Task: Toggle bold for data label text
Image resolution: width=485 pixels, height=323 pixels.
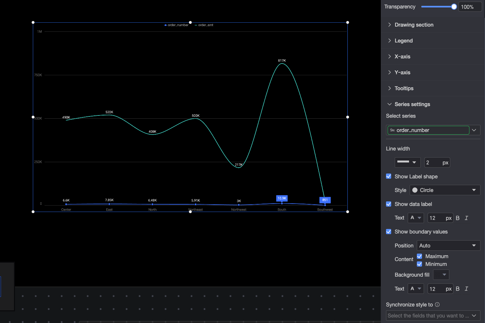Action: 457,218
